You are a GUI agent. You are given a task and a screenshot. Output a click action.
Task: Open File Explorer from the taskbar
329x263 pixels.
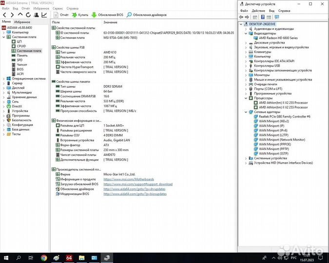81,258
